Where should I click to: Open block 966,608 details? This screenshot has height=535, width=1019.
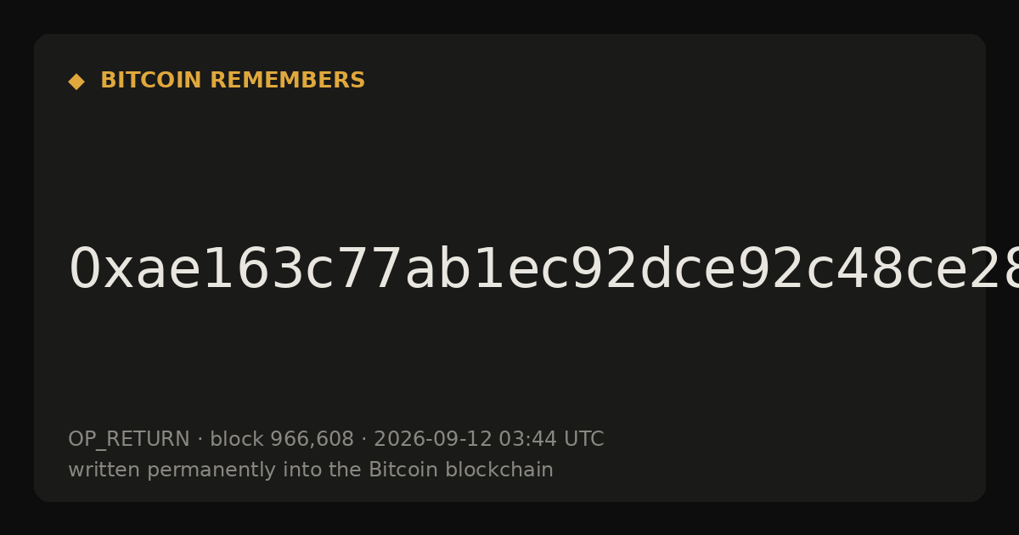pyautogui.click(x=282, y=440)
